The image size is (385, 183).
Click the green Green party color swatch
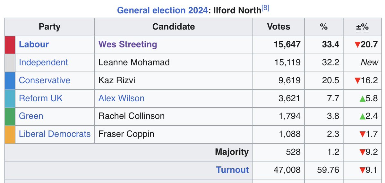coord(10,116)
